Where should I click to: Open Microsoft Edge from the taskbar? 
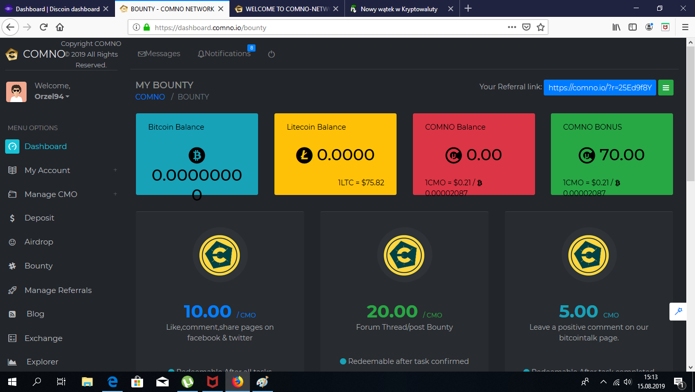coord(112,382)
